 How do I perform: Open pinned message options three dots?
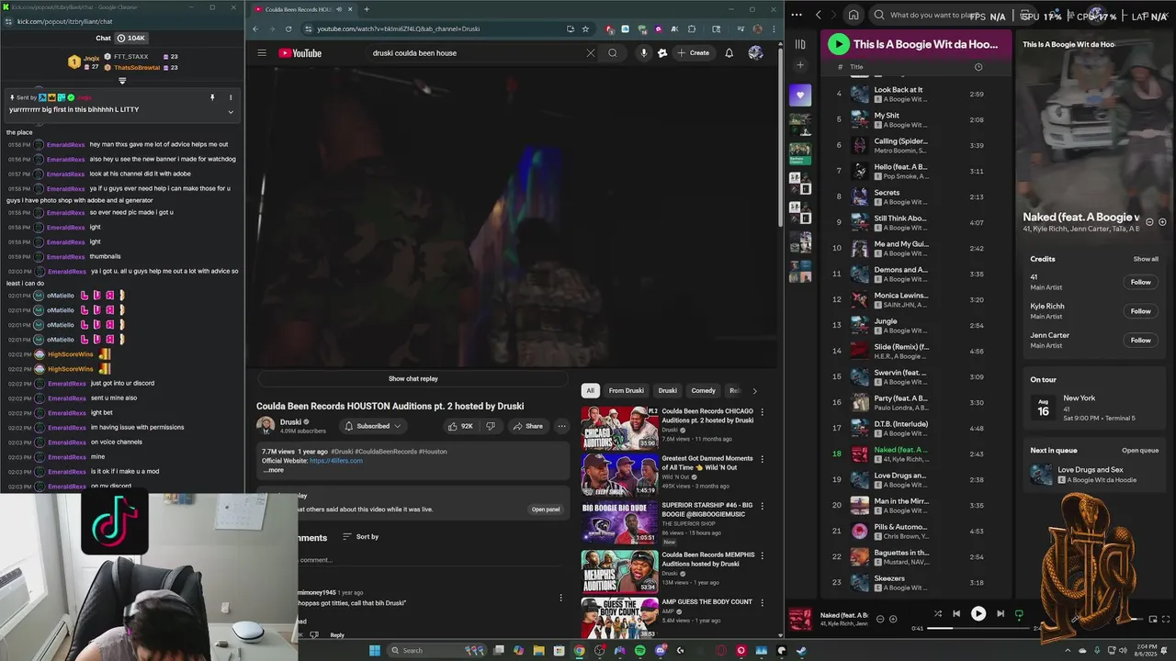(231, 97)
